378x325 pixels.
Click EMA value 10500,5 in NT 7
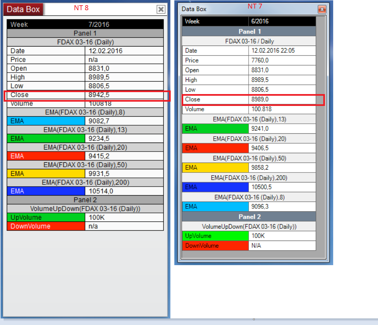[x=282, y=187]
